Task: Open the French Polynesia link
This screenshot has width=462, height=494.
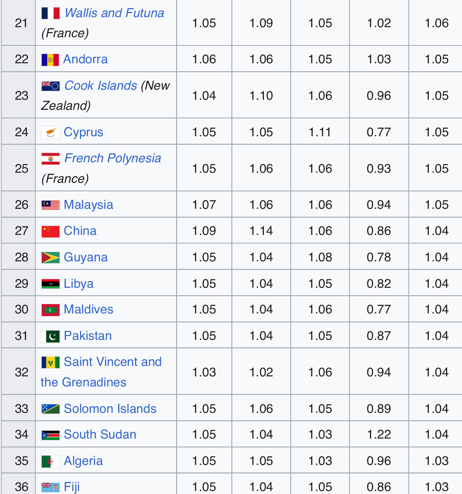Action: (112, 158)
